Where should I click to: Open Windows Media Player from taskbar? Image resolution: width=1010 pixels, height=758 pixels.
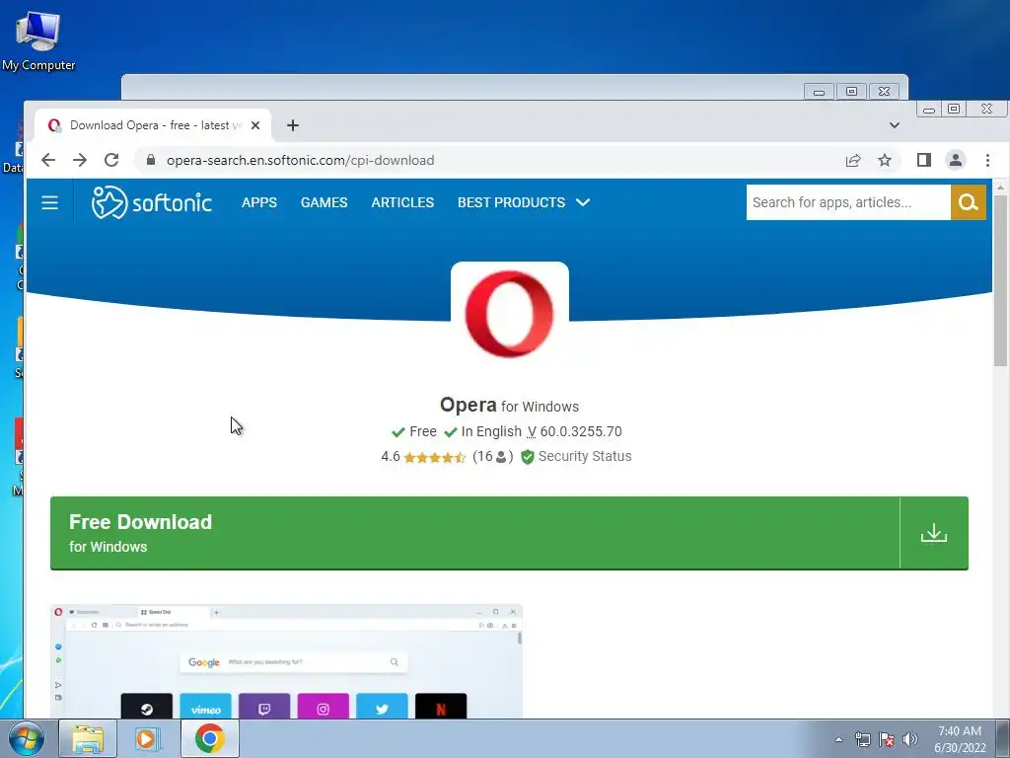point(147,738)
